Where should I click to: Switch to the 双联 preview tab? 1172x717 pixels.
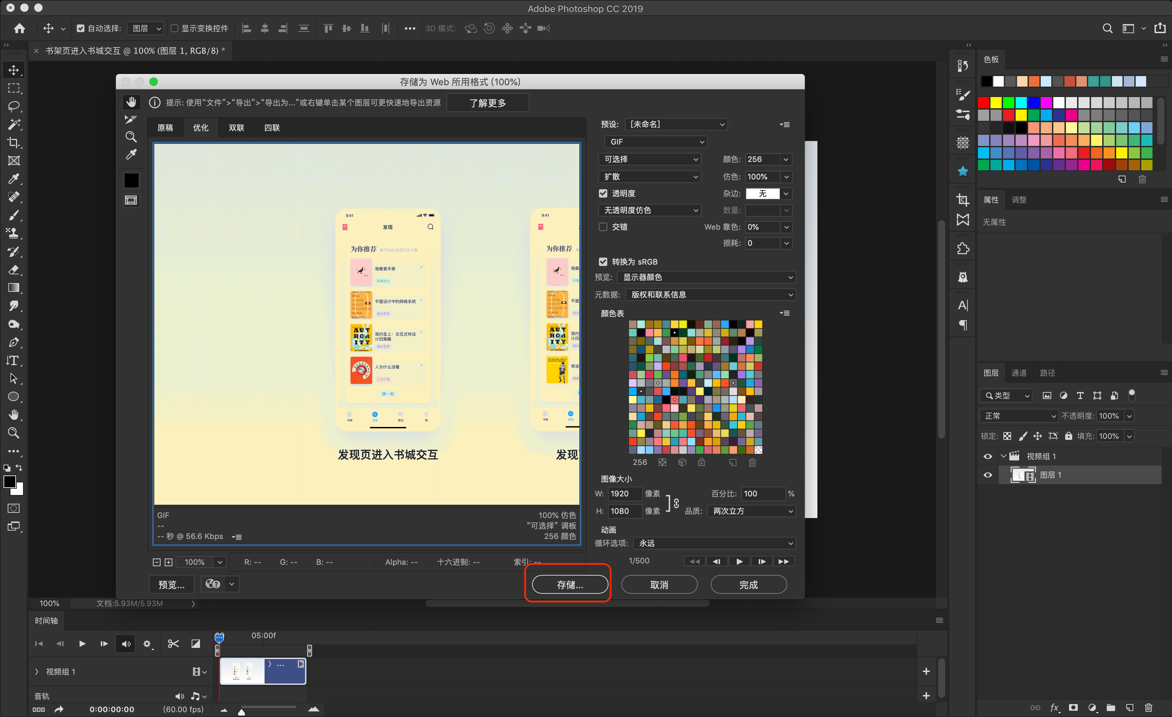pyautogui.click(x=236, y=127)
